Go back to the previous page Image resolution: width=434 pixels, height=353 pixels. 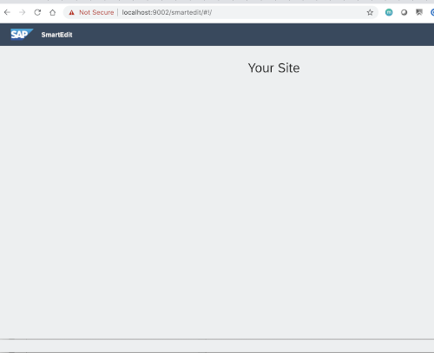click(7, 12)
